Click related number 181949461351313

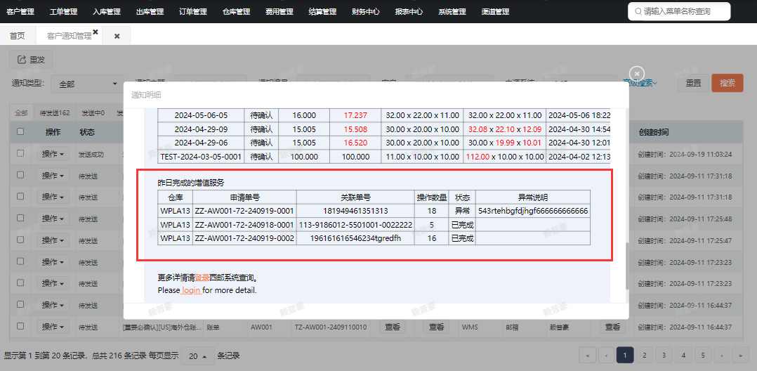click(x=355, y=211)
